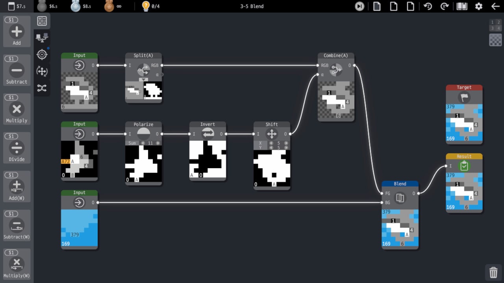Open the manual book icon

[461, 6]
